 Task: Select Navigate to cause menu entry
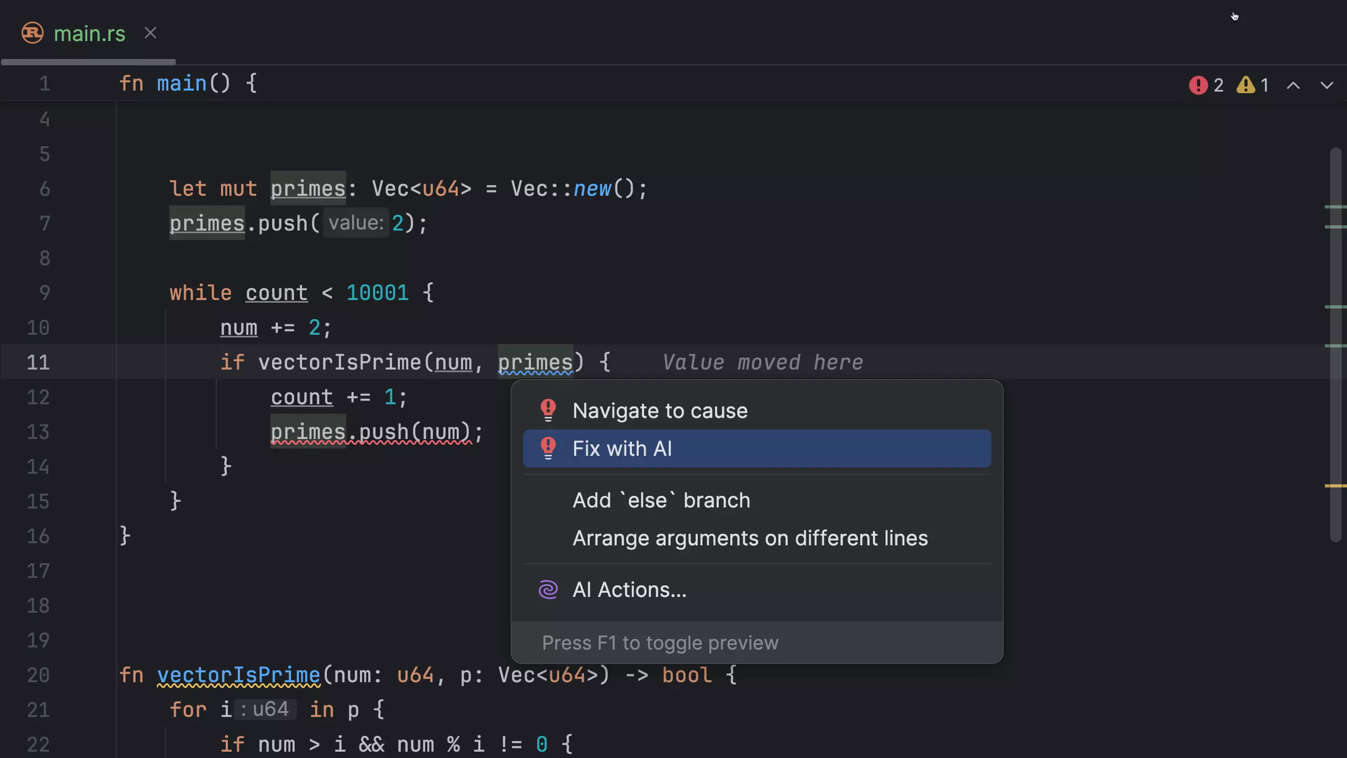[x=660, y=411]
